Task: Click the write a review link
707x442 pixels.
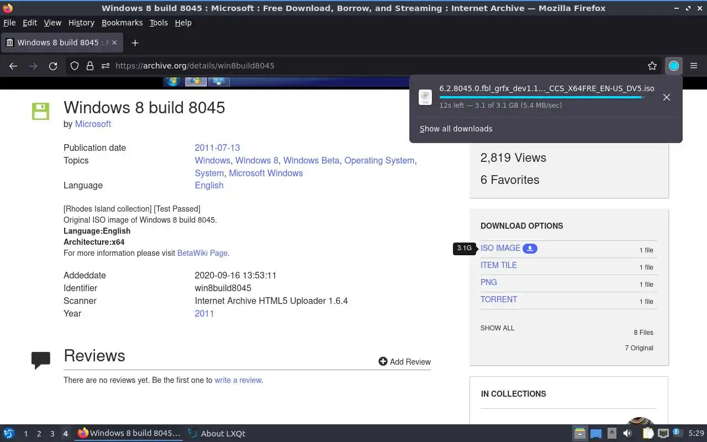Action: pyautogui.click(x=238, y=380)
